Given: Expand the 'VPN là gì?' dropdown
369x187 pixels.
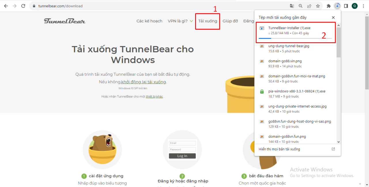Looking at the screenshot, I should [180, 21].
